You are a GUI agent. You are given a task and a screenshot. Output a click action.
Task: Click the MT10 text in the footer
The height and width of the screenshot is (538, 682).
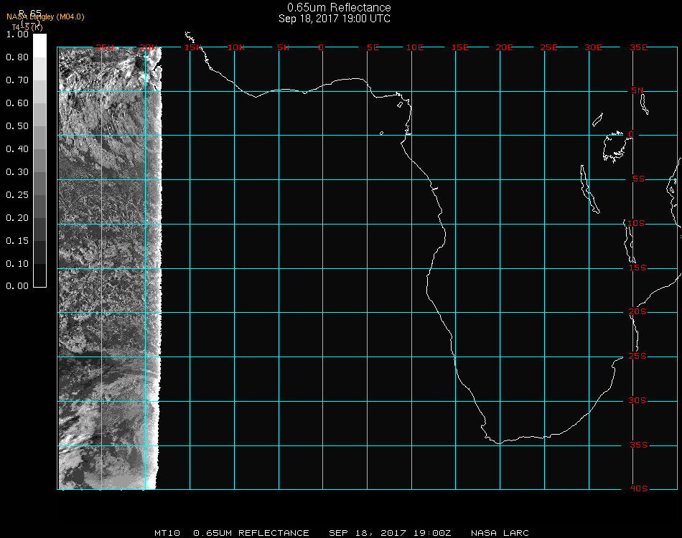point(167,533)
